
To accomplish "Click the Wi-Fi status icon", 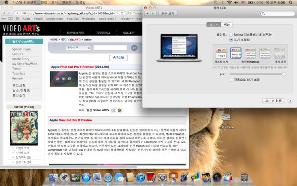I will (x=229, y=2).
